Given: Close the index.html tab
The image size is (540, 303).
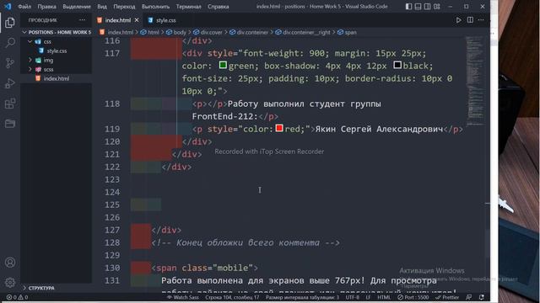Looking at the screenshot, I should (137, 20).
